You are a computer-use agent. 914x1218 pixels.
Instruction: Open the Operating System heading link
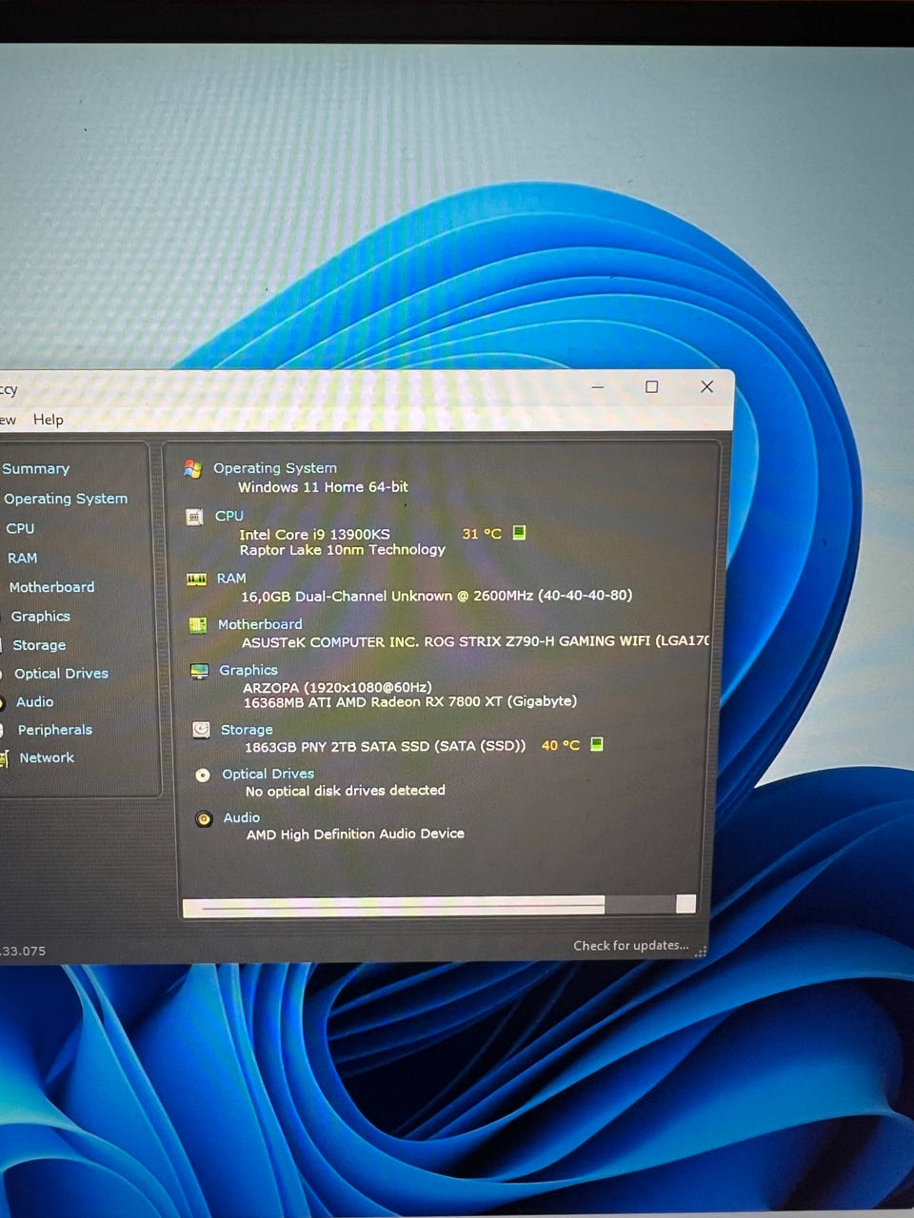[275, 468]
